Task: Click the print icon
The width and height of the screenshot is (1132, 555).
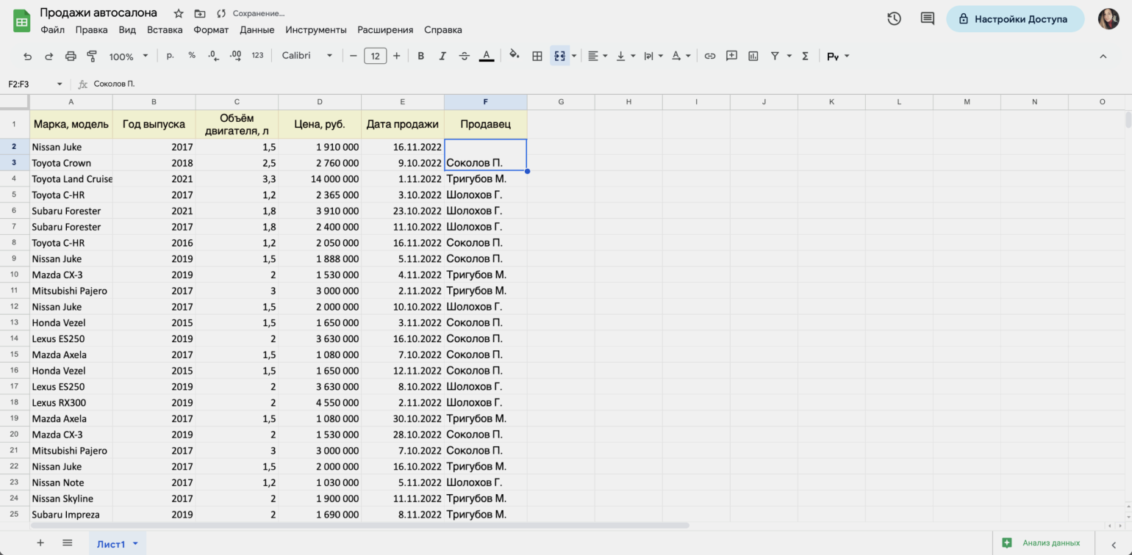Action: click(x=71, y=56)
